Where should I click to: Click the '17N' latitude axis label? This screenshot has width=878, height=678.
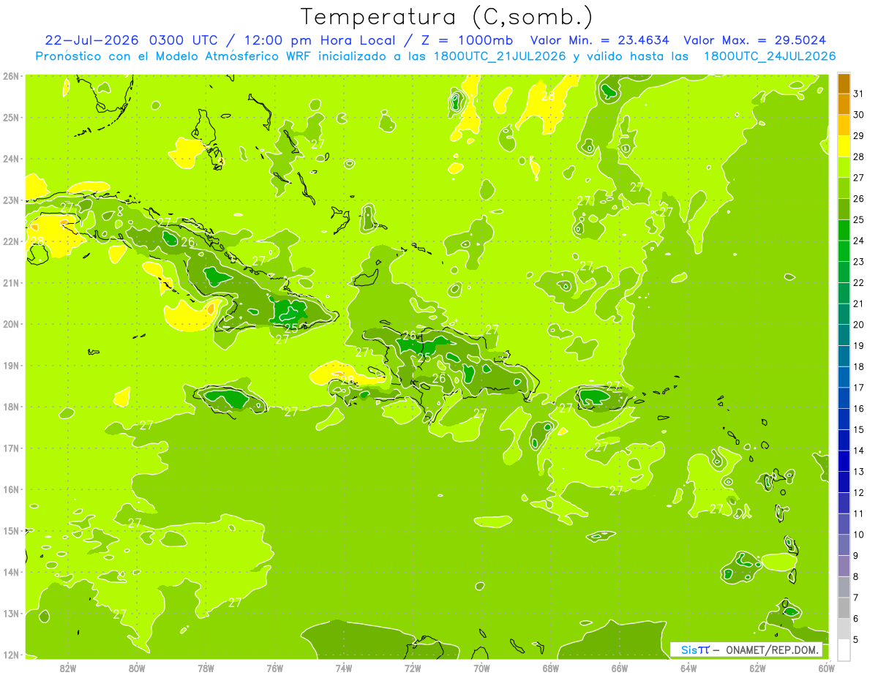11,448
